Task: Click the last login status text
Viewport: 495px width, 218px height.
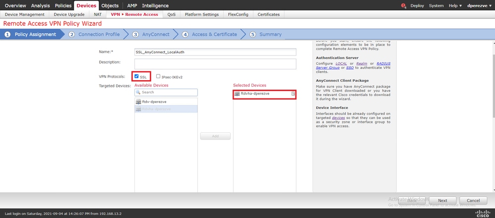Action: [63, 214]
